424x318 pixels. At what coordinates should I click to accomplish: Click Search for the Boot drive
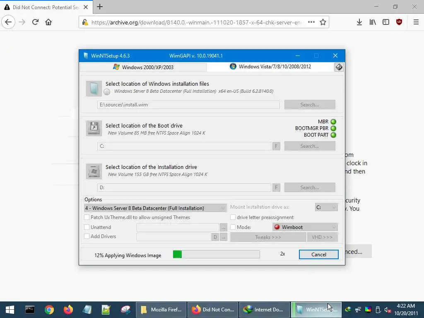tap(310, 146)
